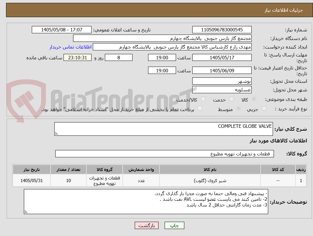Click the response deadline date 1405/05/17
313x236 pixels.
pyautogui.click(x=222, y=58)
